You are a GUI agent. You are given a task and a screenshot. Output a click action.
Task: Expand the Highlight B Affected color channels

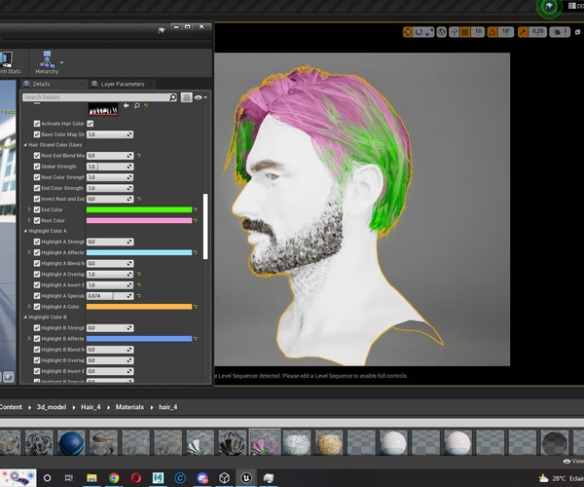pos(29,339)
